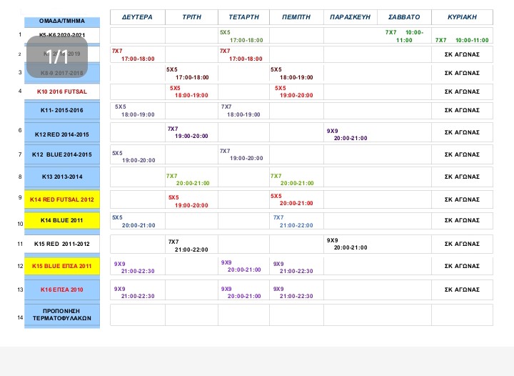The width and height of the screenshot is (514, 376).
Task: Click ΣΚ ΑΓΩΝΑΣ in the K11 2015-2016 row
Action: click(x=462, y=112)
